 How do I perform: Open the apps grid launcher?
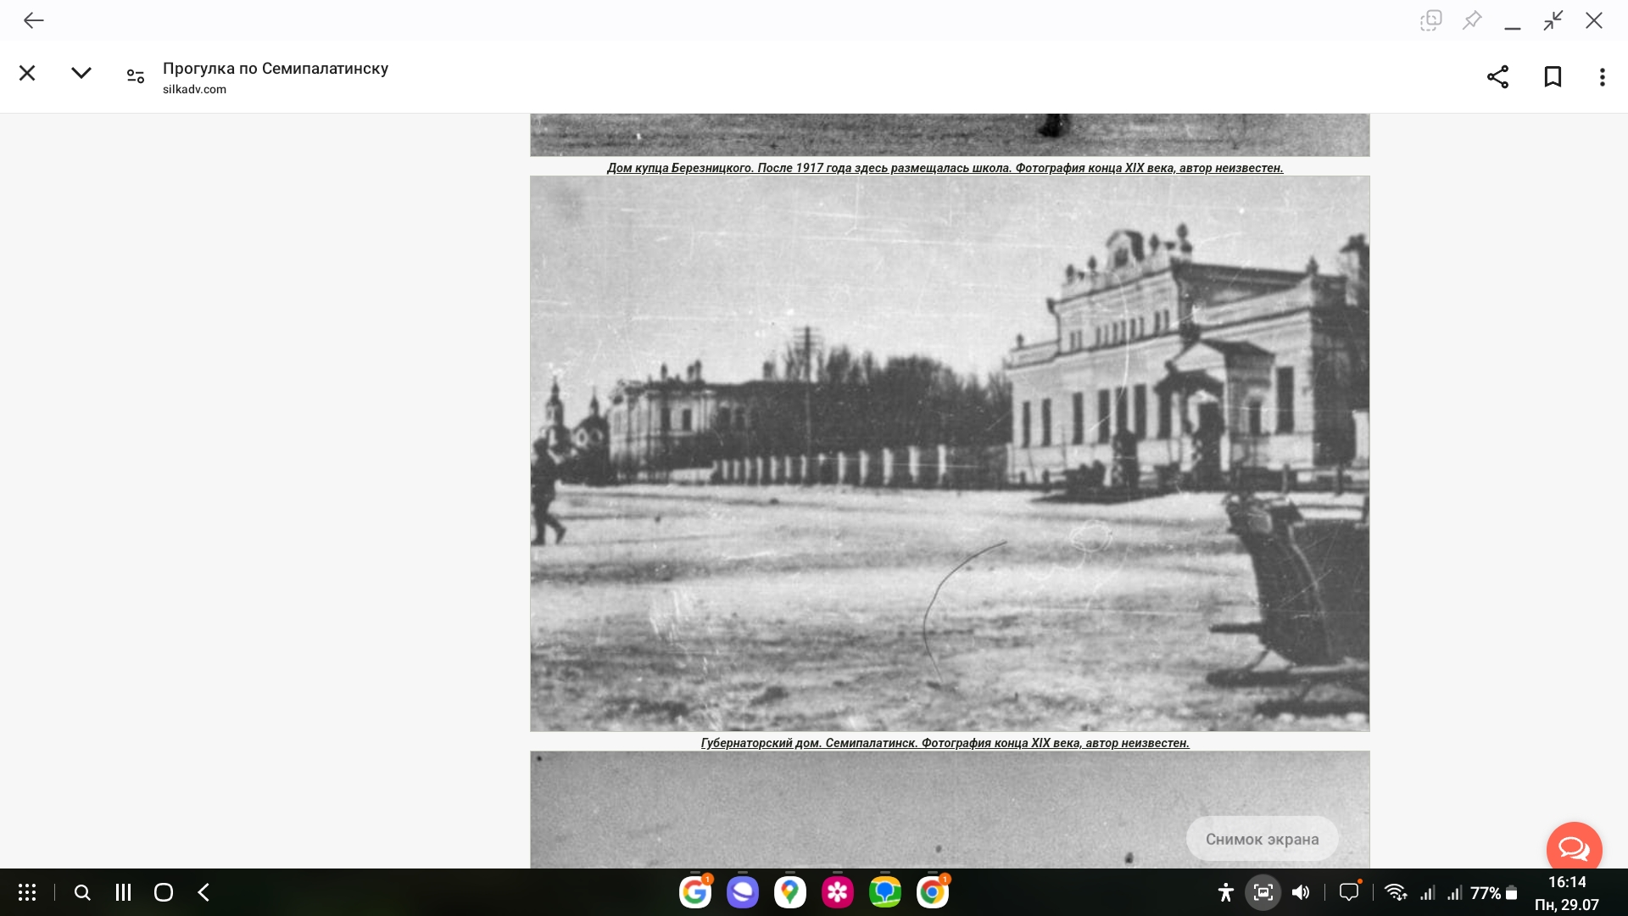[x=27, y=892]
